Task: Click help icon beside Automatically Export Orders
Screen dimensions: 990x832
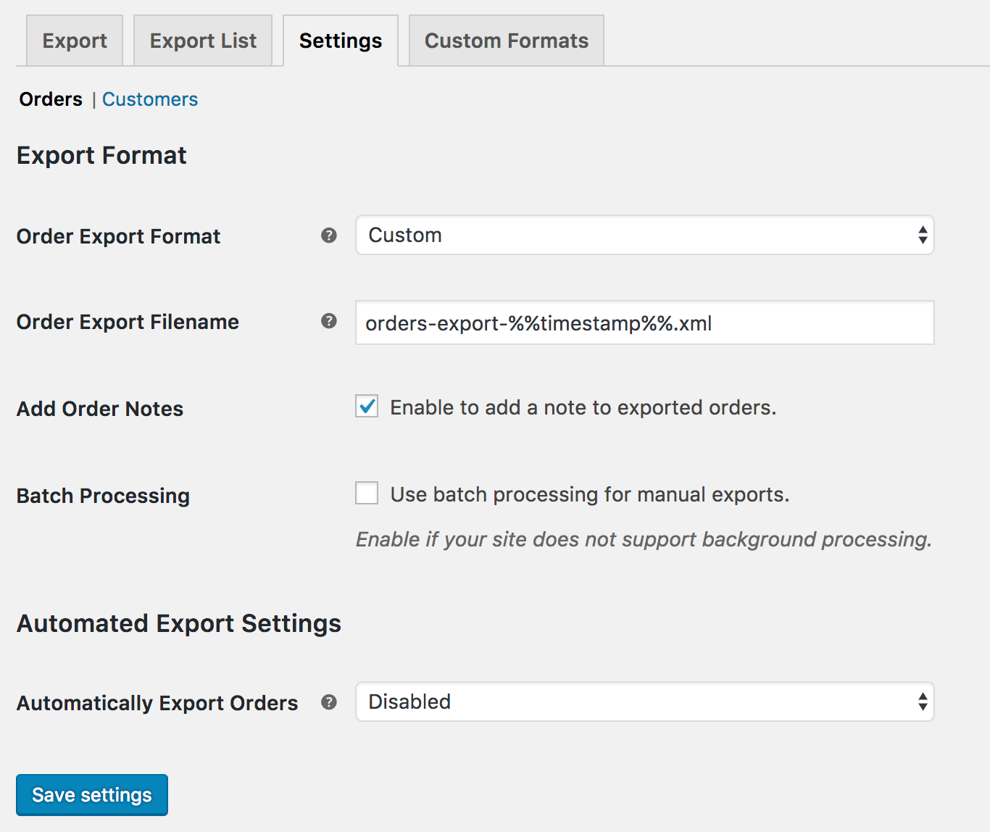Action: coord(329,702)
